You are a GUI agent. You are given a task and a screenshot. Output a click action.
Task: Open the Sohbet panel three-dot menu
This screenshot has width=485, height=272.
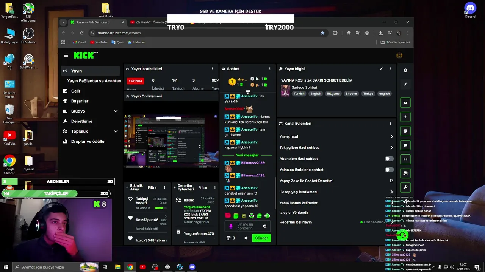pos(270,69)
